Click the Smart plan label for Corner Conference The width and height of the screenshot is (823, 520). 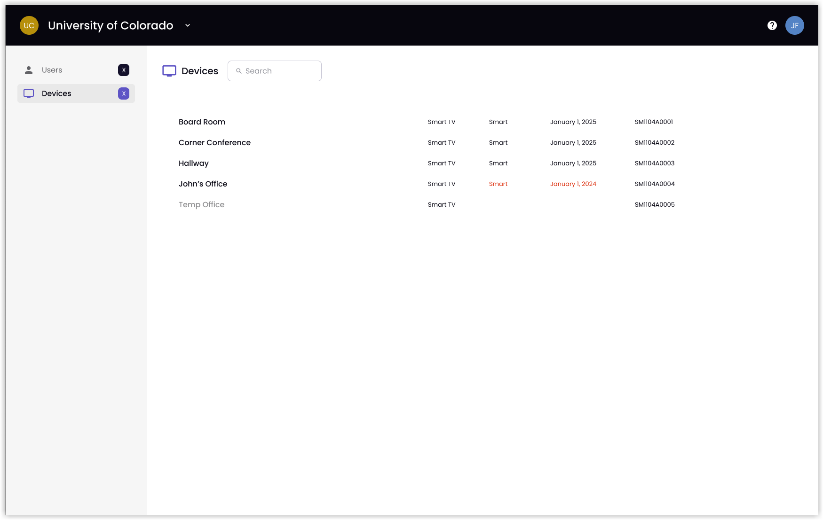(x=498, y=142)
